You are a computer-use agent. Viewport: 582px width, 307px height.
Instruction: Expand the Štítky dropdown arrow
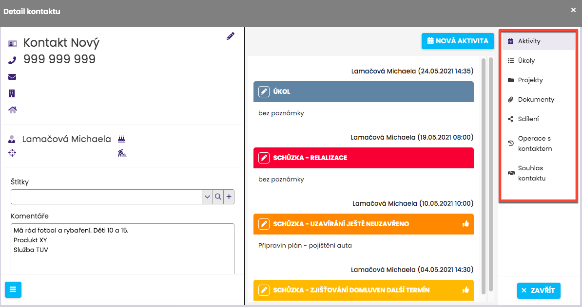207,197
